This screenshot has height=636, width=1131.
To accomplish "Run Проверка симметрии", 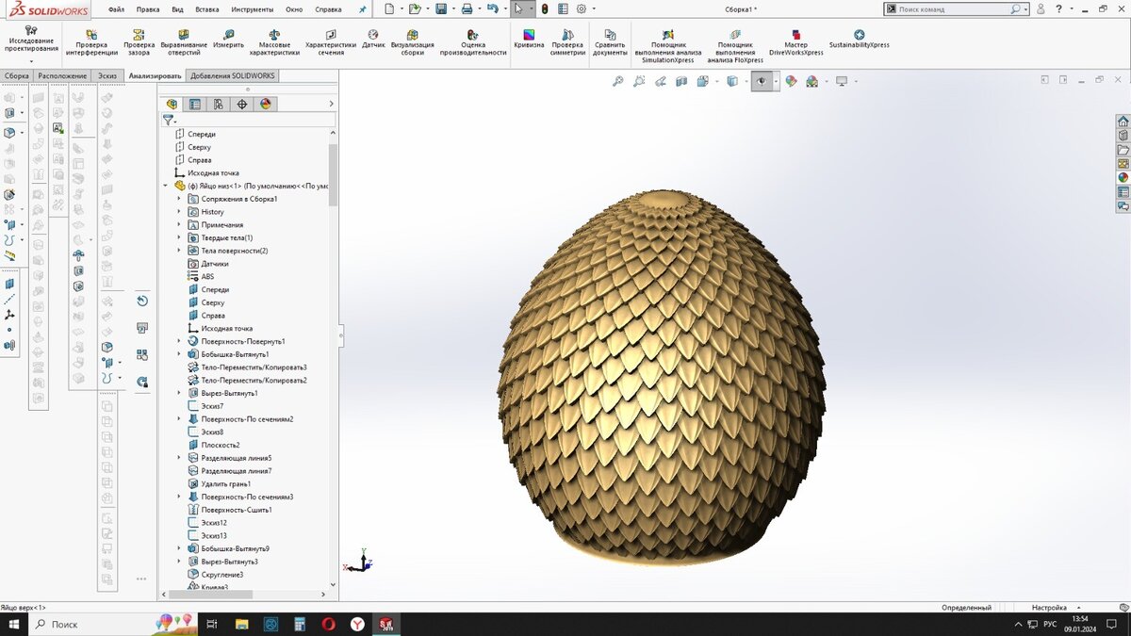I will [567, 43].
